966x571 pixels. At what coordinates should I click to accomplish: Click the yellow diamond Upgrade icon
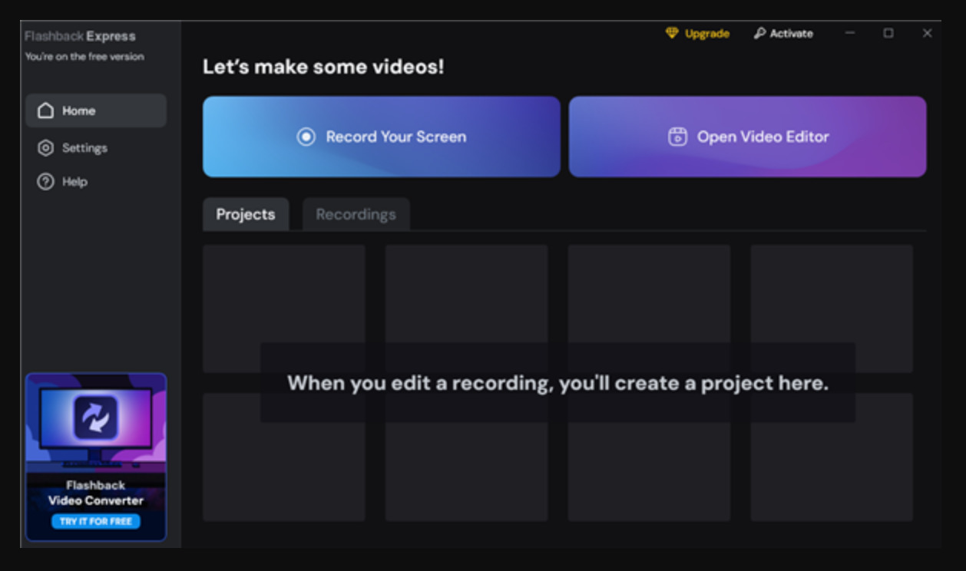[x=672, y=33]
